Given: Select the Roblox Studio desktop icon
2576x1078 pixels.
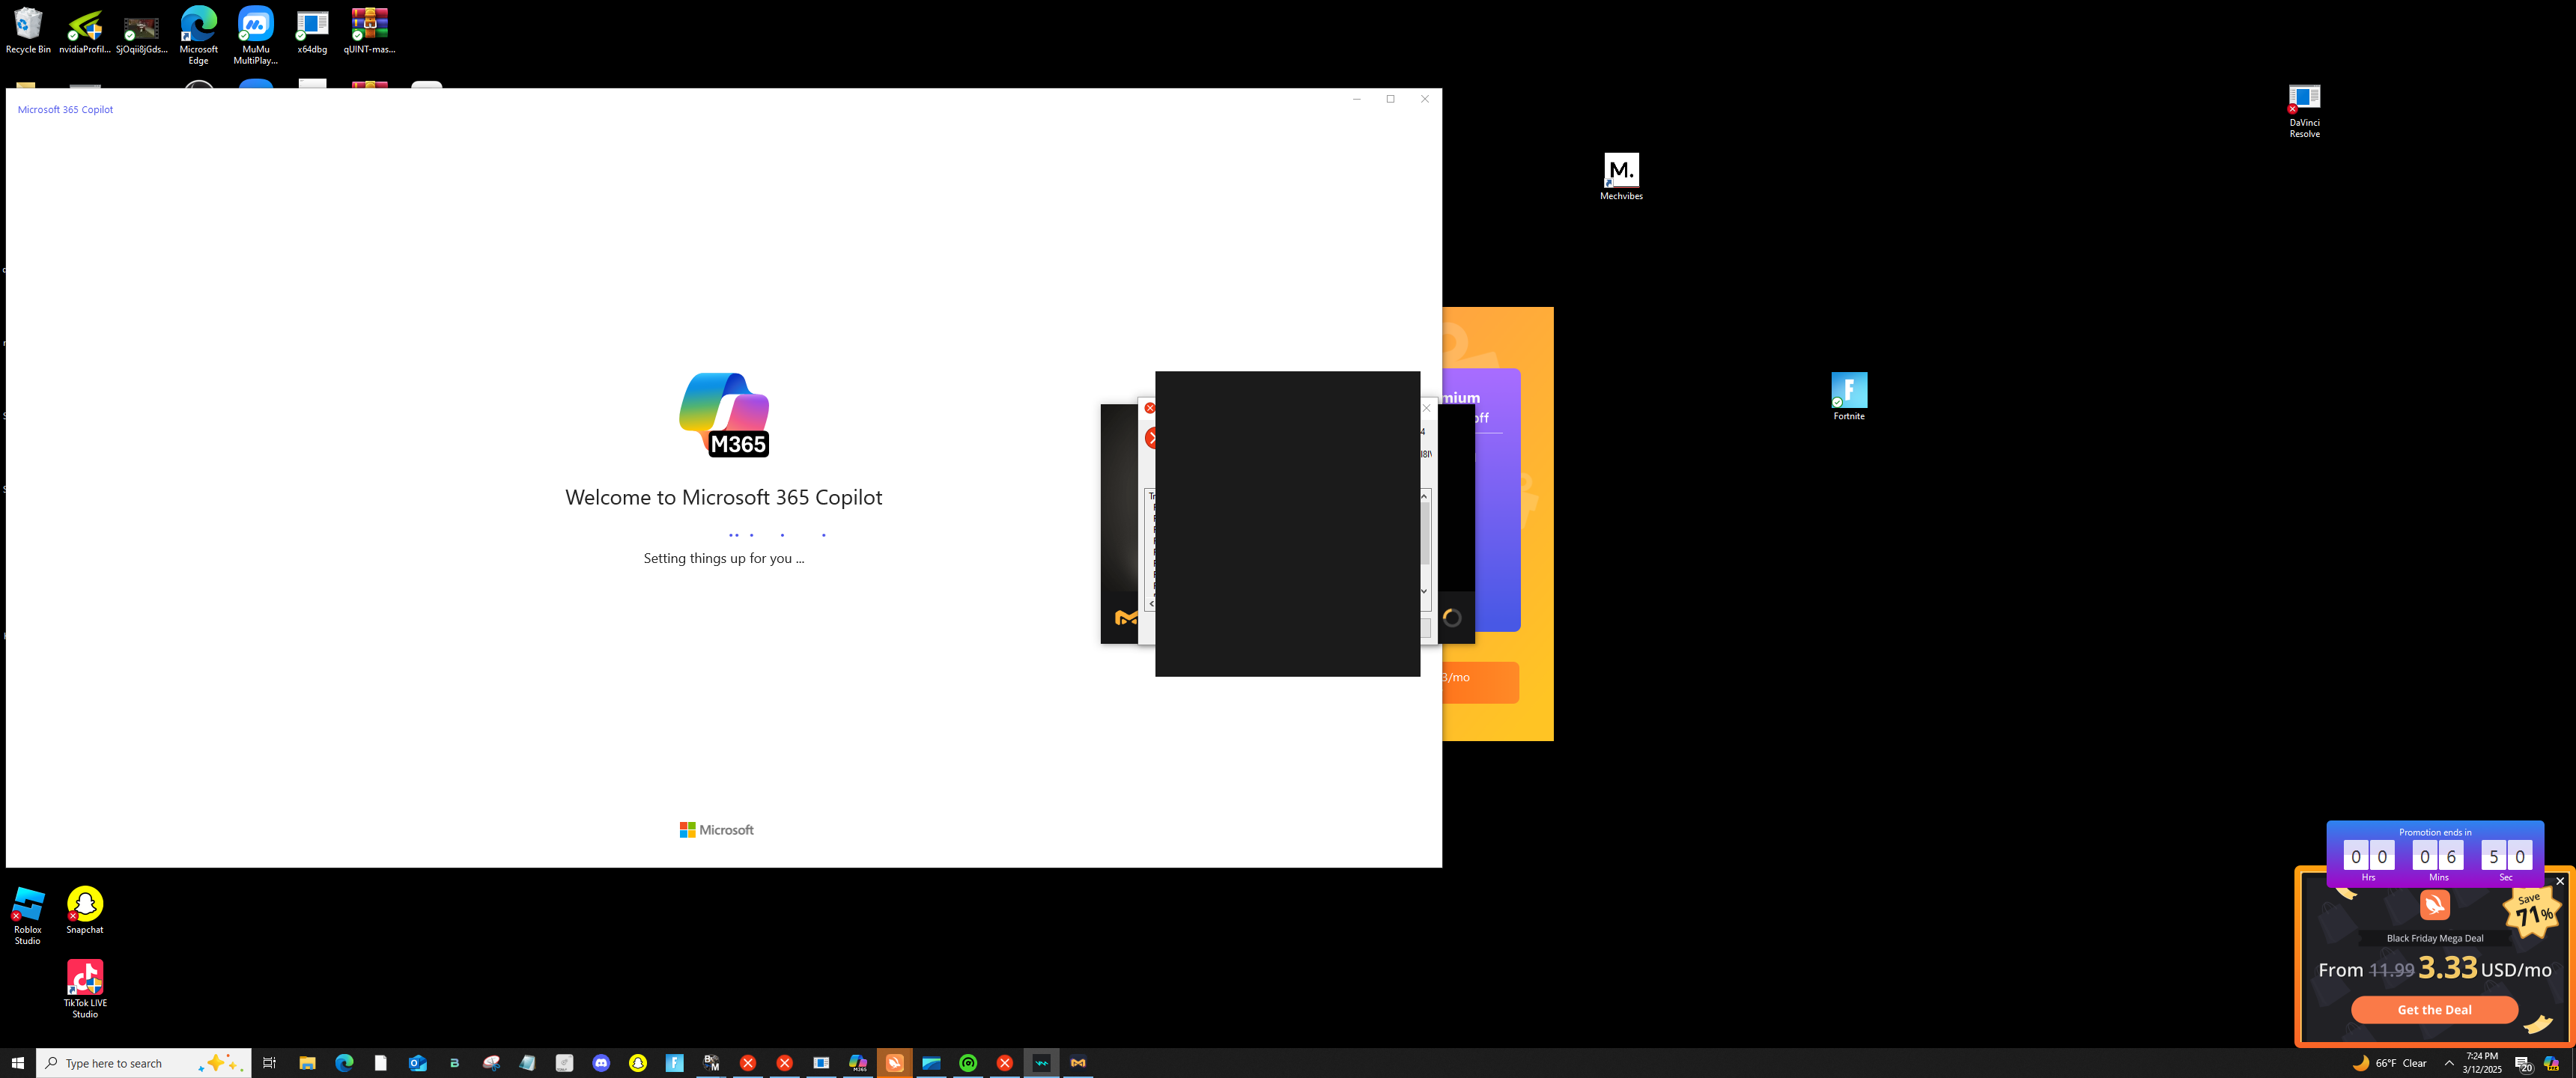Looking at the screenshot, I should coord(28,916).
